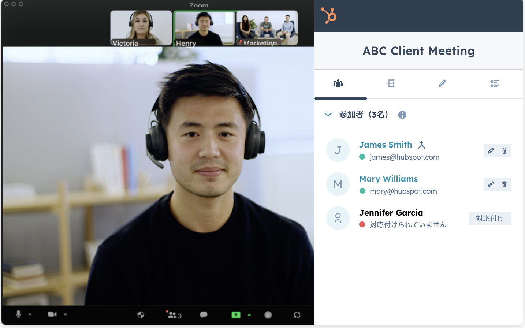Expand share screen options caret
This screenshot has height=328, width=525.
[249, 315]
